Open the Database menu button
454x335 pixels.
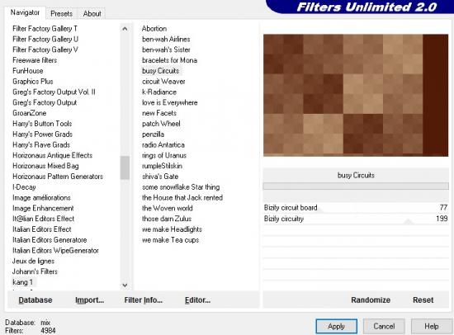tap(35, 300)
